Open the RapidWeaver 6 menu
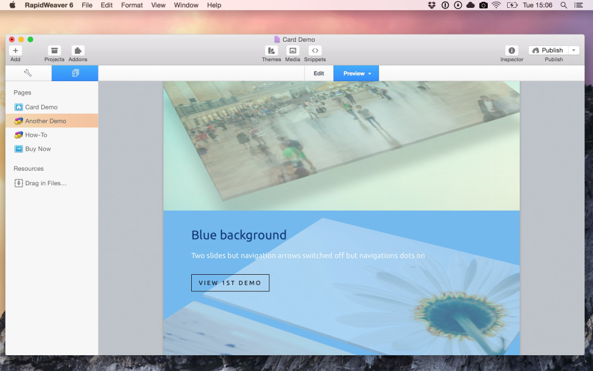593x371 pixels. 49,5
